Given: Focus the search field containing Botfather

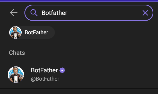Looking at the screenshot, I should point(89,13).
